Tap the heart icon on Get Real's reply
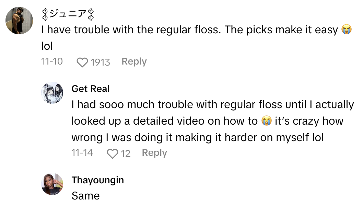This screenshot has height=206, width=363. pos(112,153)
